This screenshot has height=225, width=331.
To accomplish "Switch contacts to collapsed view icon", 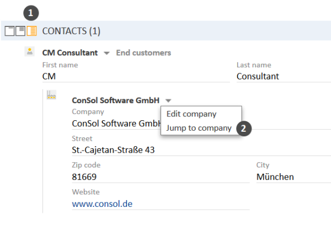I will 9,31.
